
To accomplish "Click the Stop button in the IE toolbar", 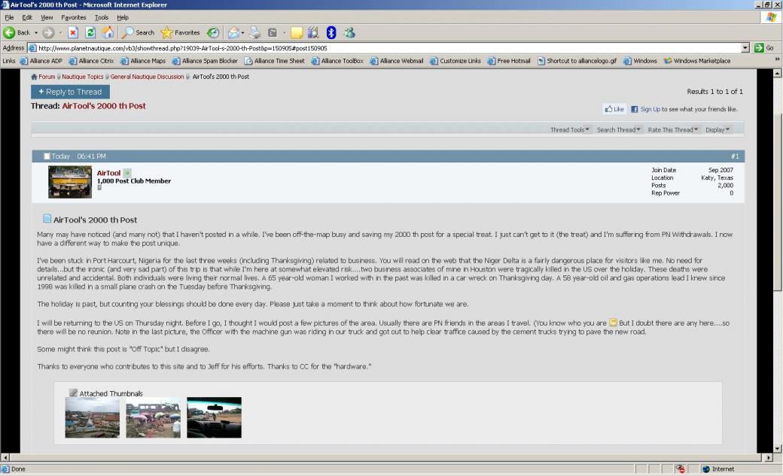I will tap(73, 32).
